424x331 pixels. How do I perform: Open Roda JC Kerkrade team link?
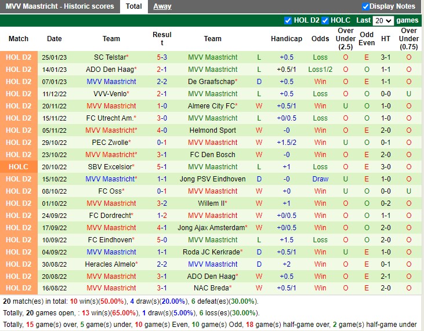click(212, 252)
